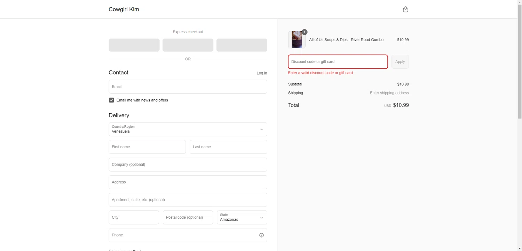Click the product name 'All of Us Soups & Dips - River Road Gumbo'
This screenshot has width=522, height=251.
click(x=346, y=40)
